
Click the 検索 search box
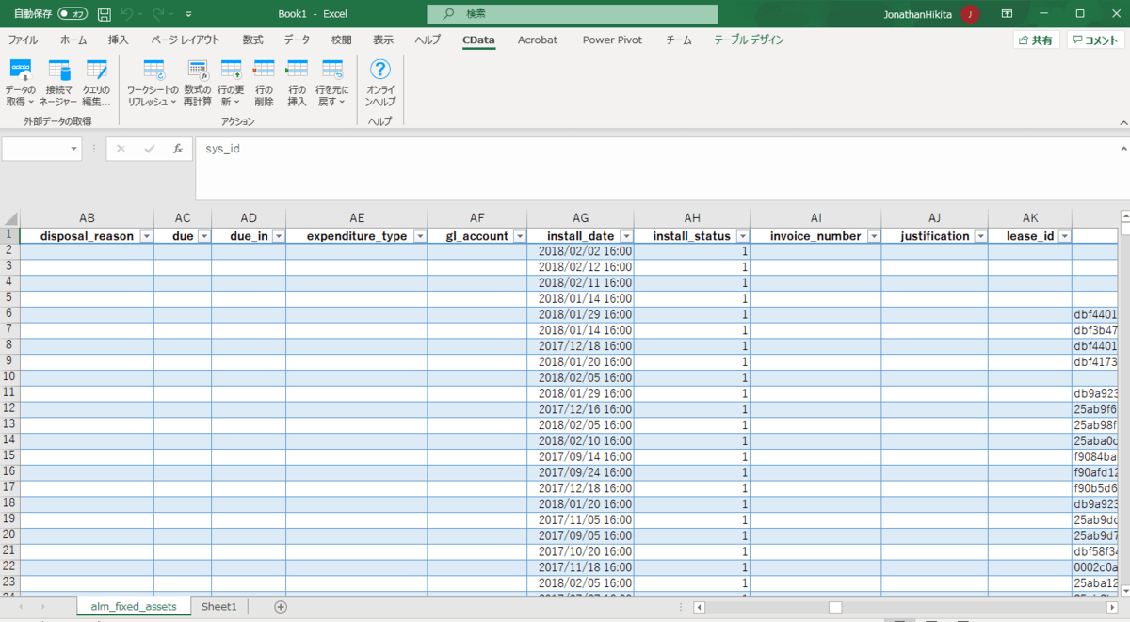[572, 14]
